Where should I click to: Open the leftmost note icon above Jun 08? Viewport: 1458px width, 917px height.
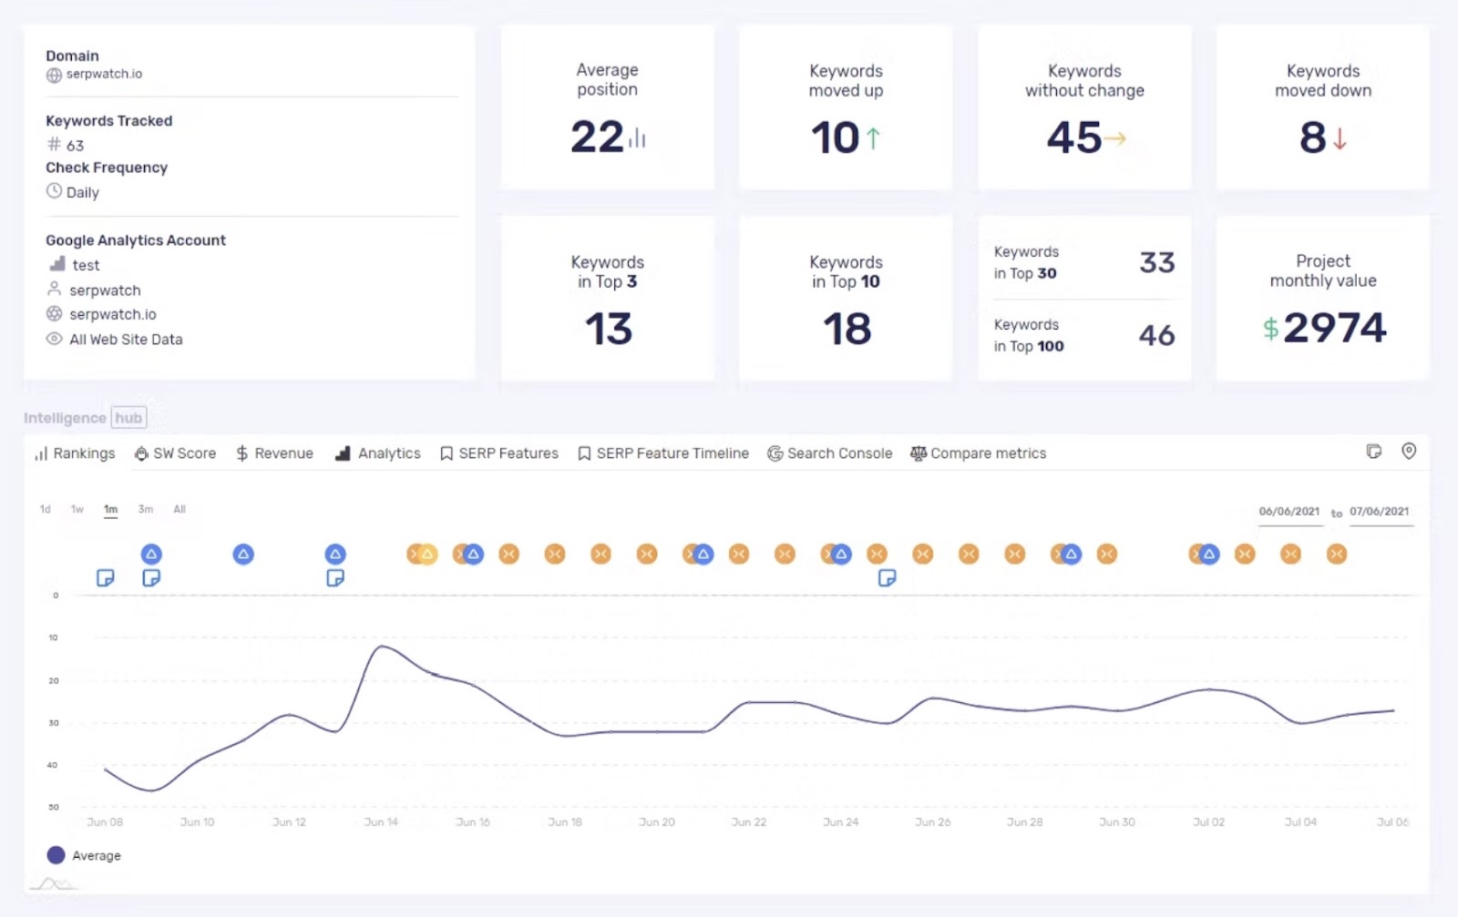click(106, 578)
